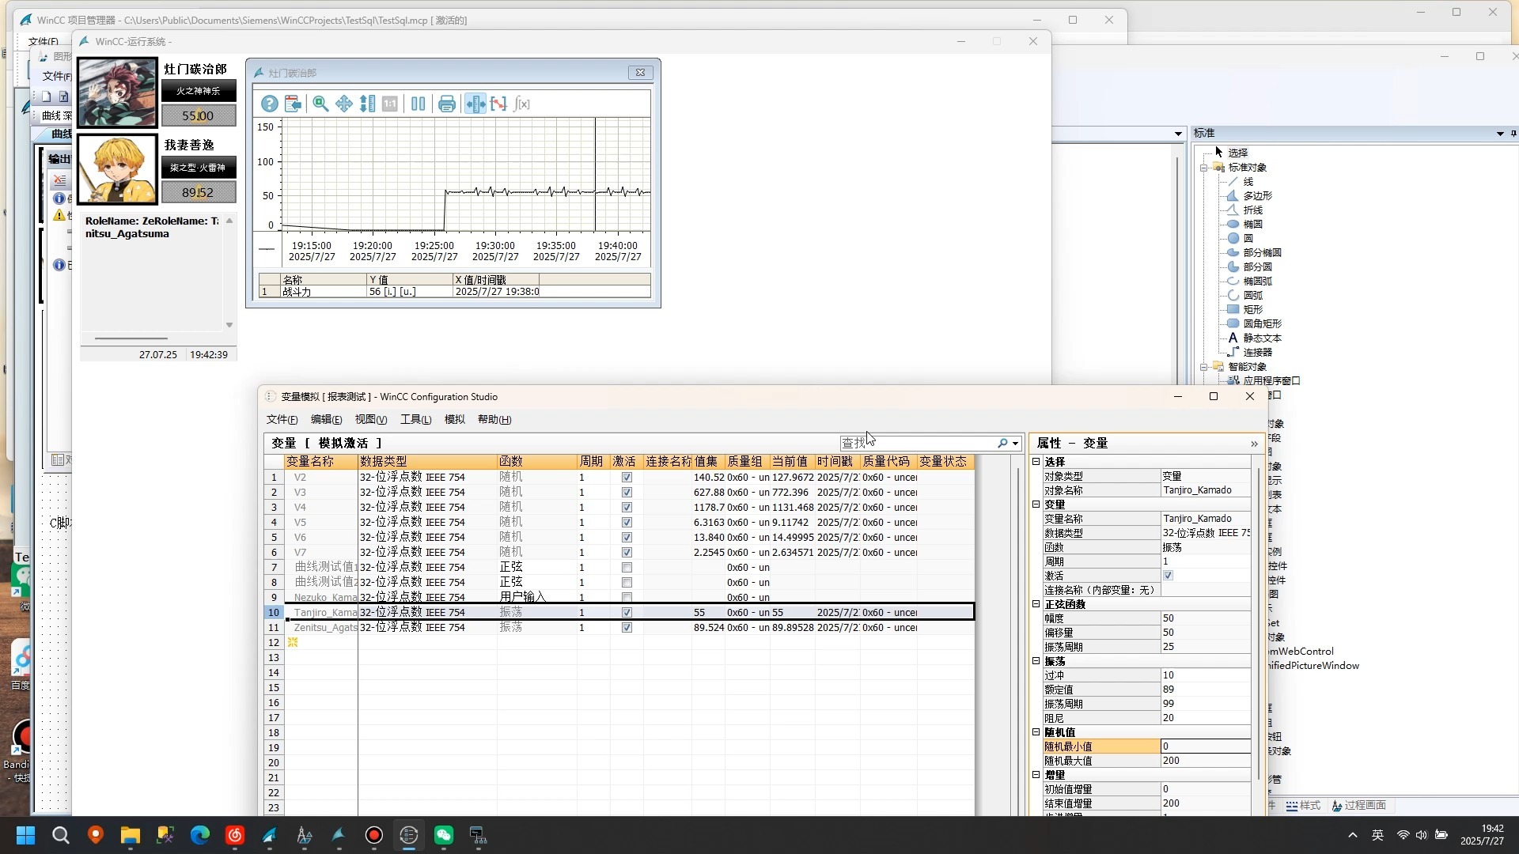The height and width of the screenshot is (854, 1519).
Task: Print the trend with printer icon
Action: tap(447, 104)
